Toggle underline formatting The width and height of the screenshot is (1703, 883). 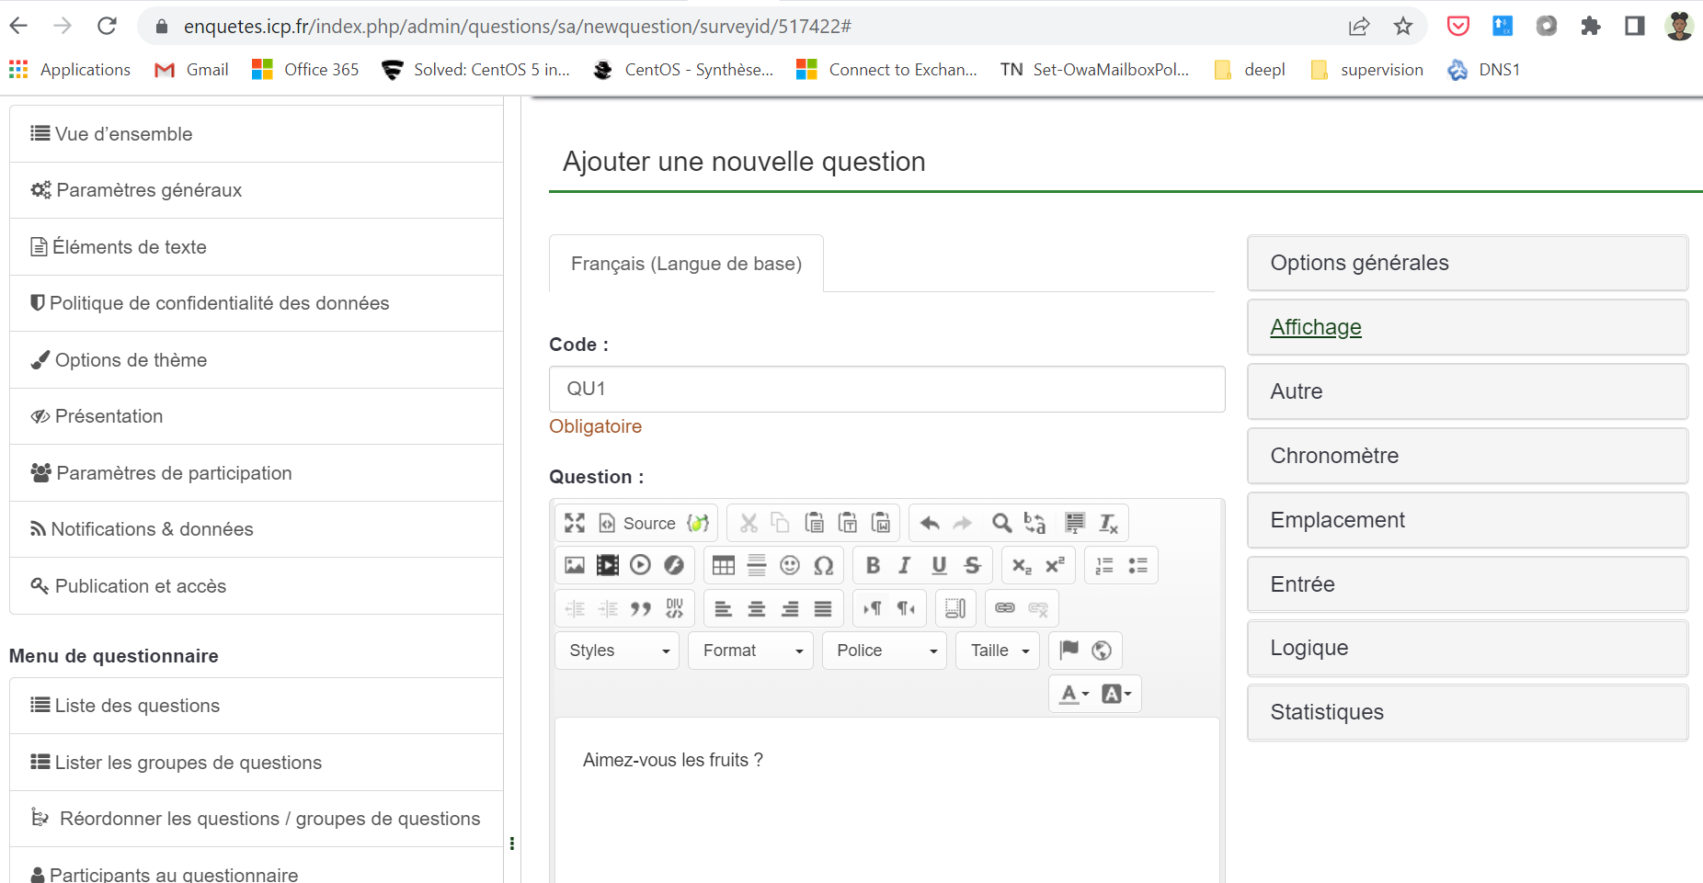pos(939,565)
